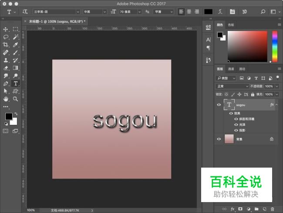Screen dimensions: 283x213
Task: Select the Custom Shape tool
Action: 15,91
